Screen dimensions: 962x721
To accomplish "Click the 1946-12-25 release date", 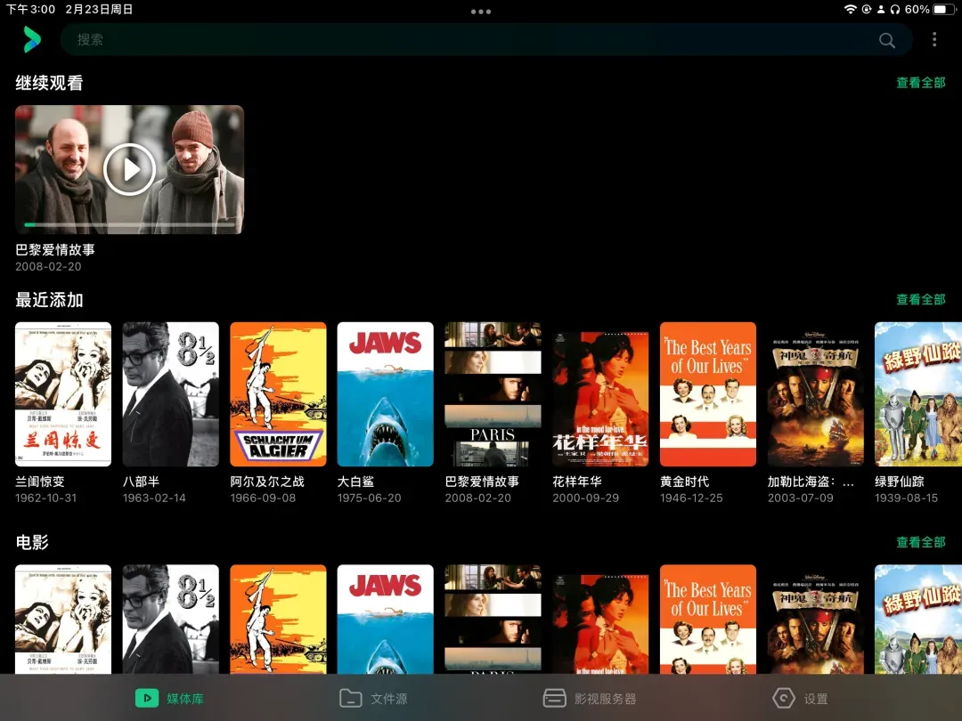I will (691, 498).
